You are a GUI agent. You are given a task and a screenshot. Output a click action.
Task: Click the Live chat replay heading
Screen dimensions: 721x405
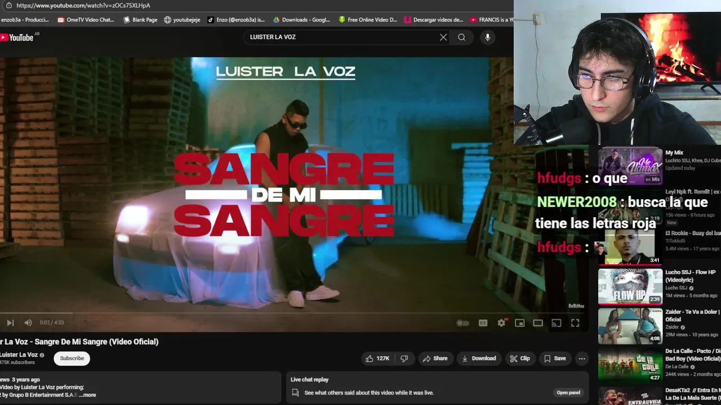[309, 380]
